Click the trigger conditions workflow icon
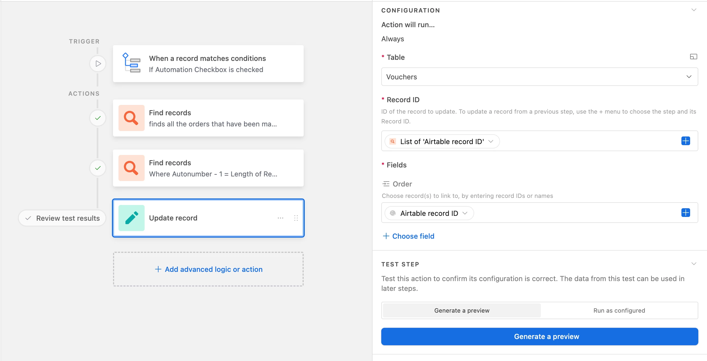 (x=131, y=63)
